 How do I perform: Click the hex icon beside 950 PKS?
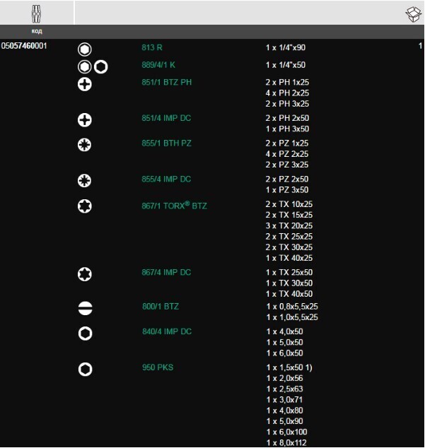coord(86,369)
